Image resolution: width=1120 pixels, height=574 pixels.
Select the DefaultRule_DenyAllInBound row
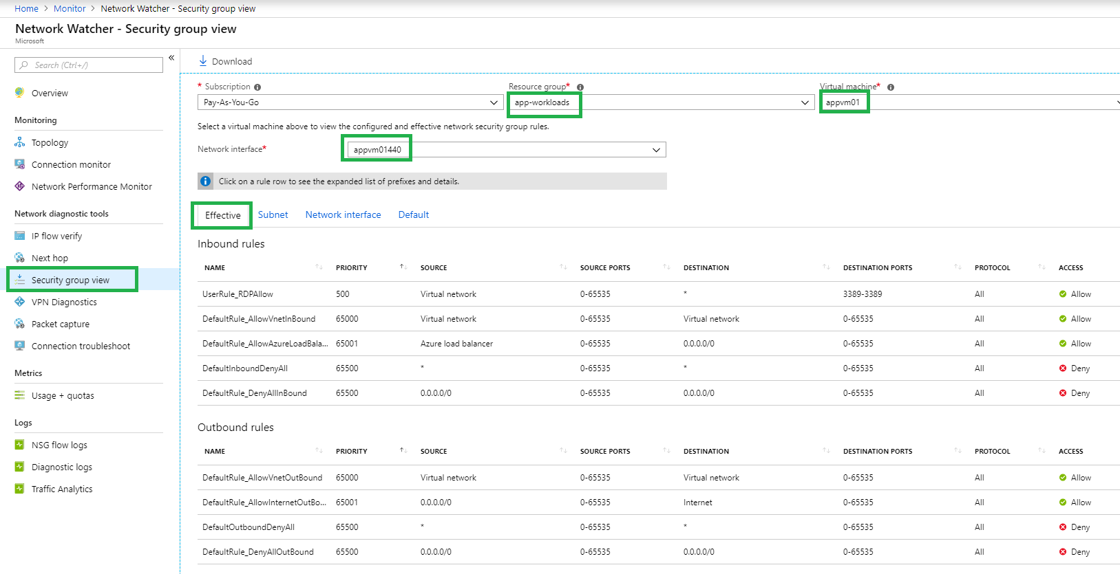pos(659,393)
